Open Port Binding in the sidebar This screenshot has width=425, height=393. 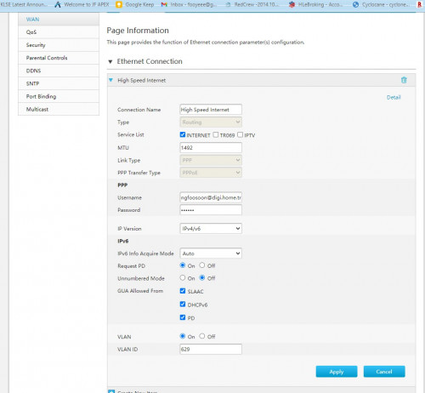coord(59,96)
